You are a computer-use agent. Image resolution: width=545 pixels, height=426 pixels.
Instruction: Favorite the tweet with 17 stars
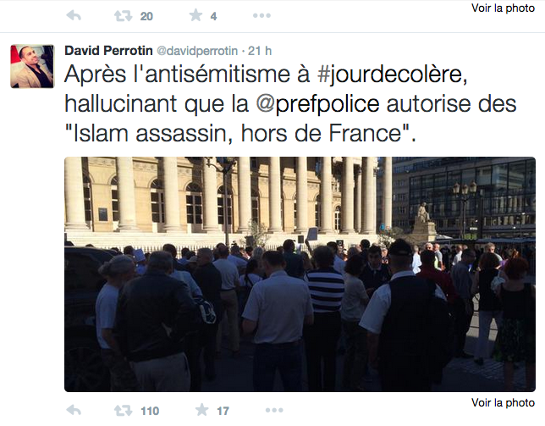[x=201, y=410]
